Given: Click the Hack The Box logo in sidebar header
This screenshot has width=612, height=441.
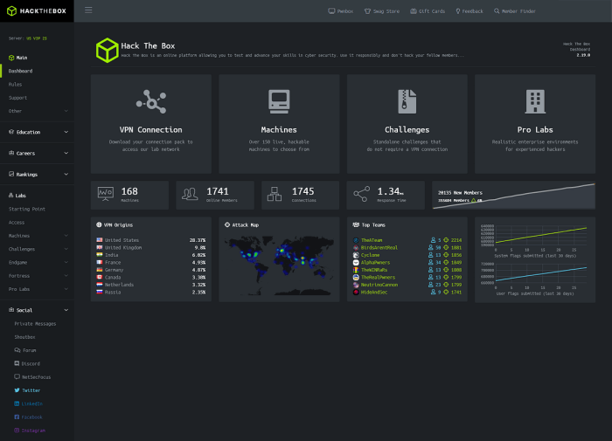Looking at the screenshot, I should (37, 11).
